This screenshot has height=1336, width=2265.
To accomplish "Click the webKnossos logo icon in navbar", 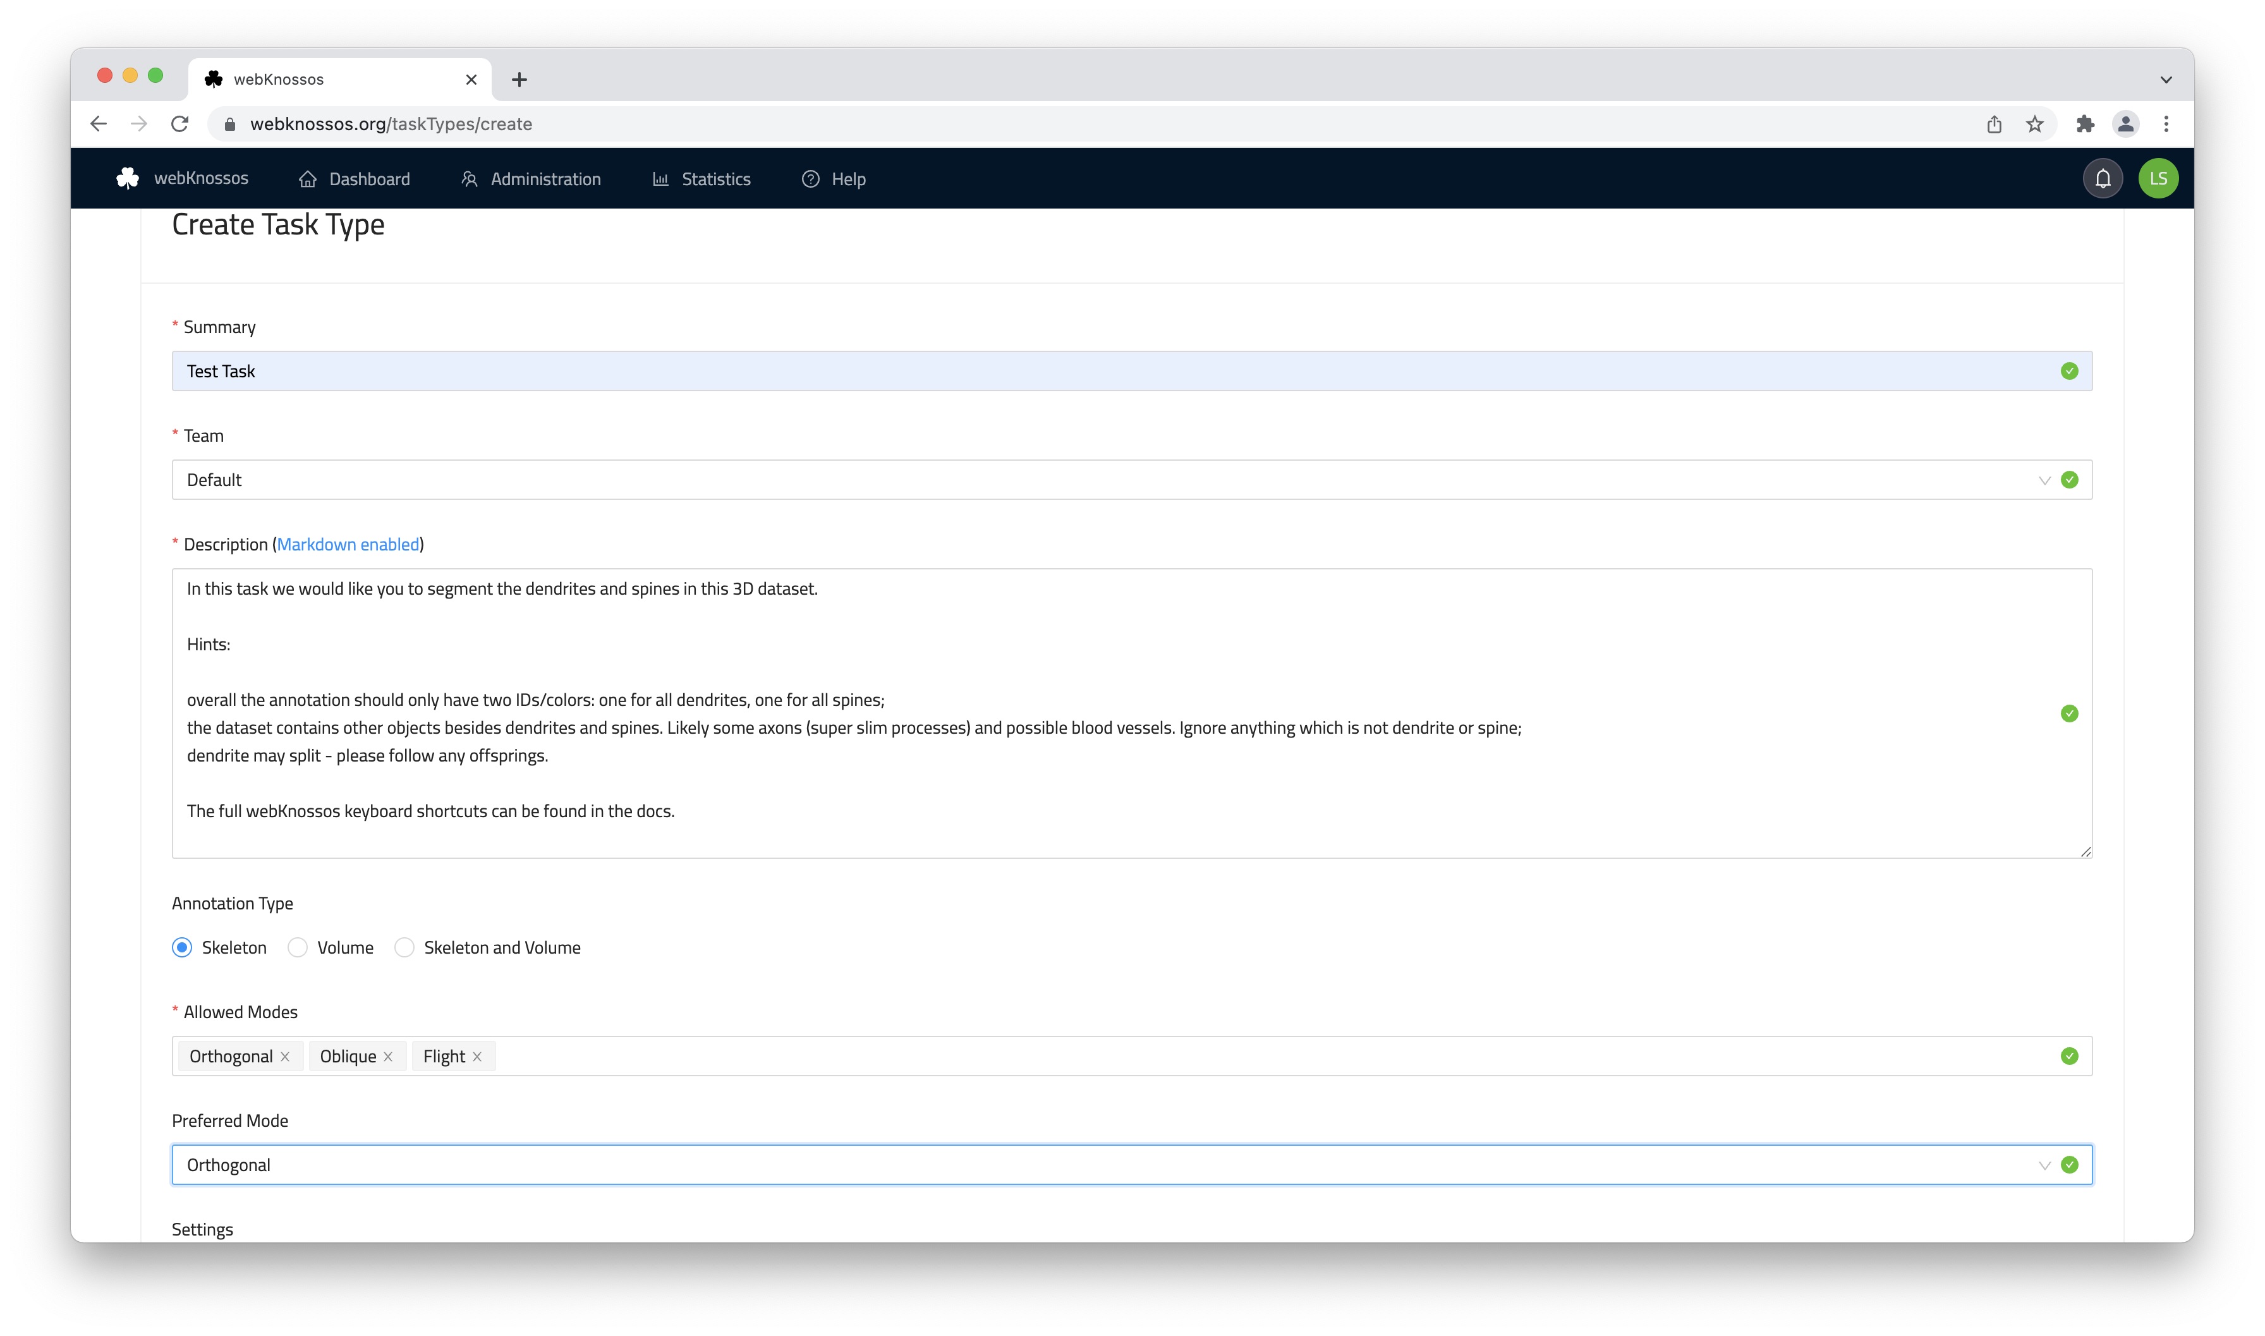I will click(x=128, y=178).
